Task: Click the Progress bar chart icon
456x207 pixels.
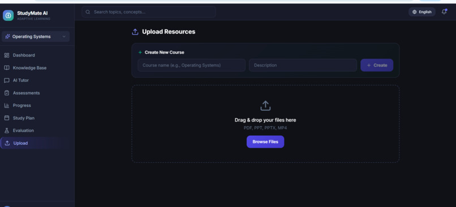Action: [x=7, y=106]
